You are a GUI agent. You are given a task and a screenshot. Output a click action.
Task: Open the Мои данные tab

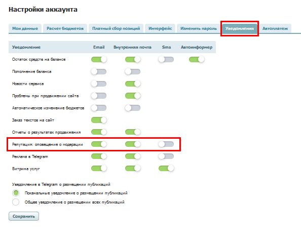coord(25,28)
